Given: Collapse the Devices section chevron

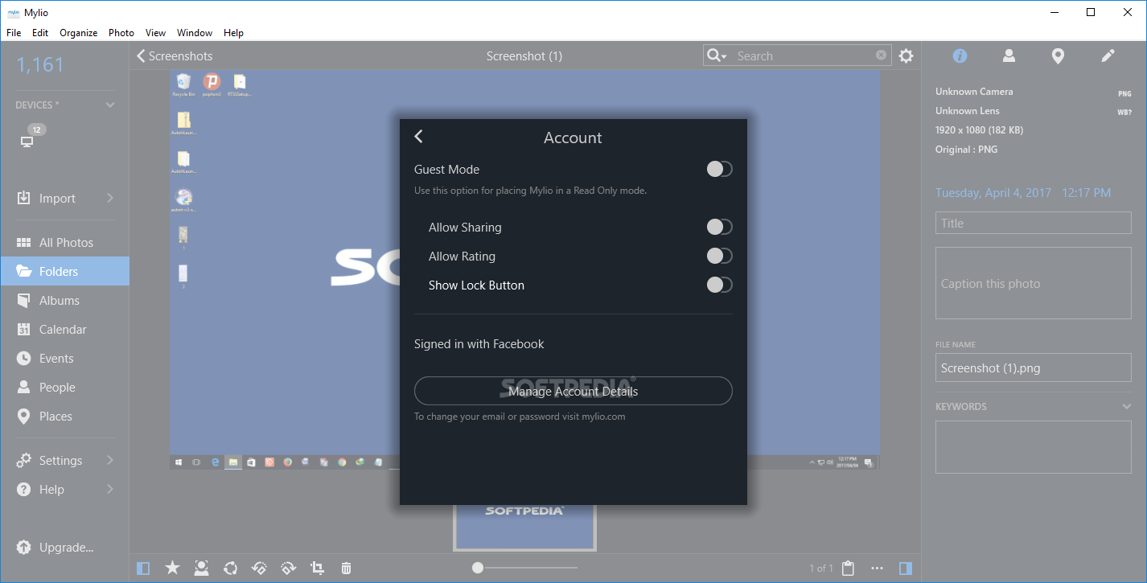Looking at the screenshot, I should 110,105.
